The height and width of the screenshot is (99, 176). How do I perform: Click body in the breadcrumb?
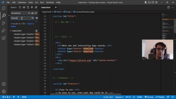(68, 12)
